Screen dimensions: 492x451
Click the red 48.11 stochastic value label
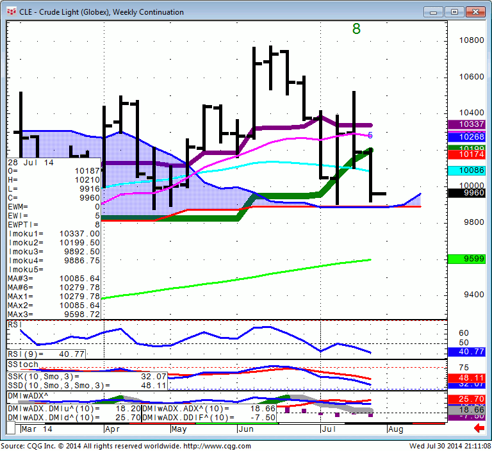[467, 378]
